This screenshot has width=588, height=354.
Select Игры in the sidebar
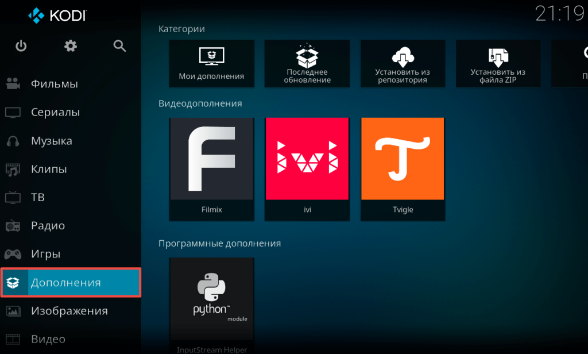[45, 254]
